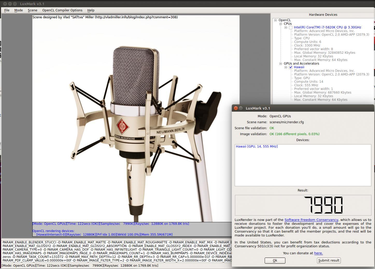The image size is (375, 269).
Task: Click the 'Hardware Devices' panel header
Action: (323, 15)
